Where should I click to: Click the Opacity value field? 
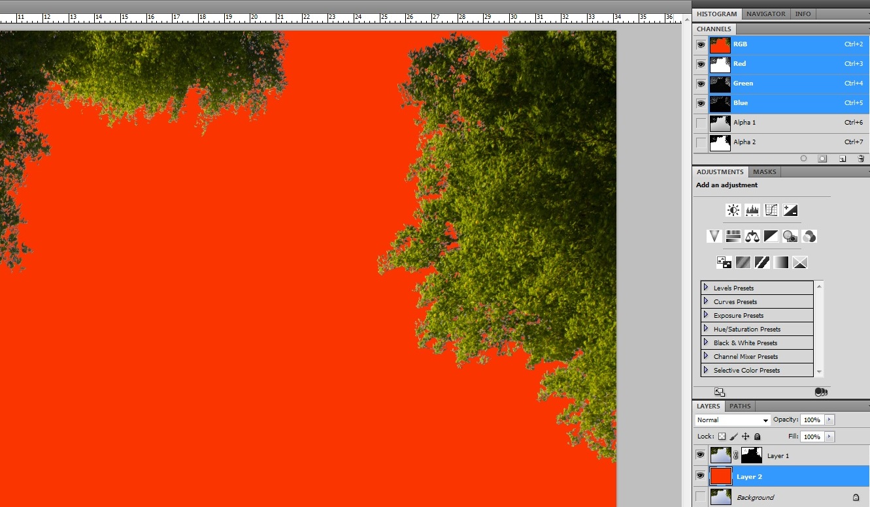click(812, 420)
